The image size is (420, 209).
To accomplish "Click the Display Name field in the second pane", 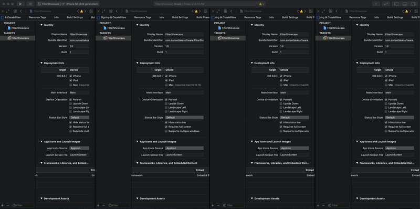I will [x=184, y=35].
